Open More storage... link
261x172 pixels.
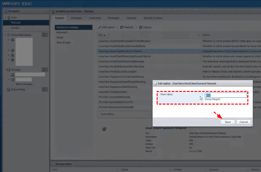(25, 84)
